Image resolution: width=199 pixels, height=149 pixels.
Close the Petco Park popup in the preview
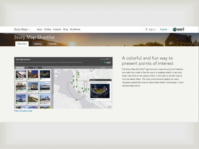coord(111,80)
